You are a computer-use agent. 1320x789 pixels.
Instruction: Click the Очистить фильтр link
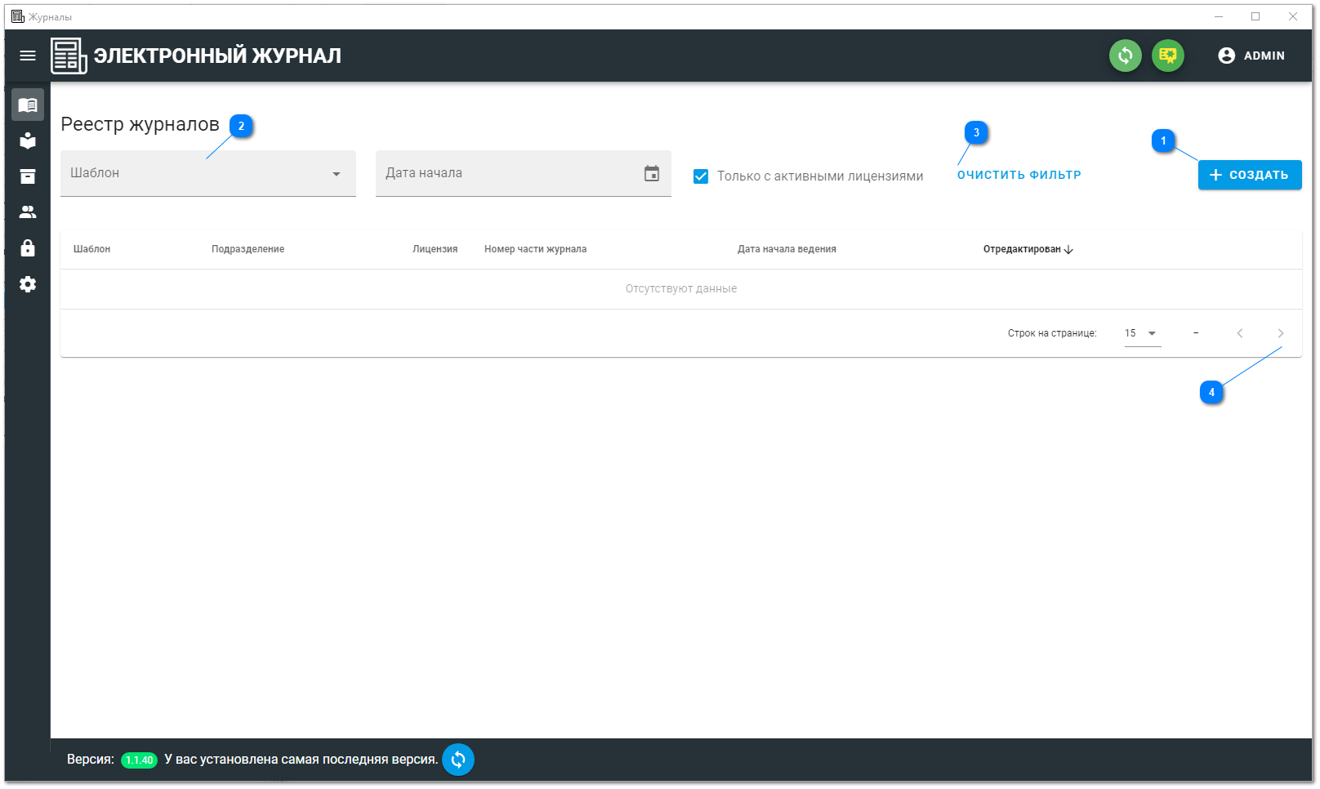pyautogui.click(x=1019, y=175)
